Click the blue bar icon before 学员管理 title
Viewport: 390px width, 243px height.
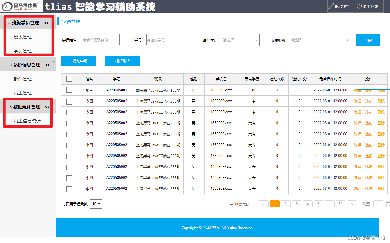coord(58,21)
